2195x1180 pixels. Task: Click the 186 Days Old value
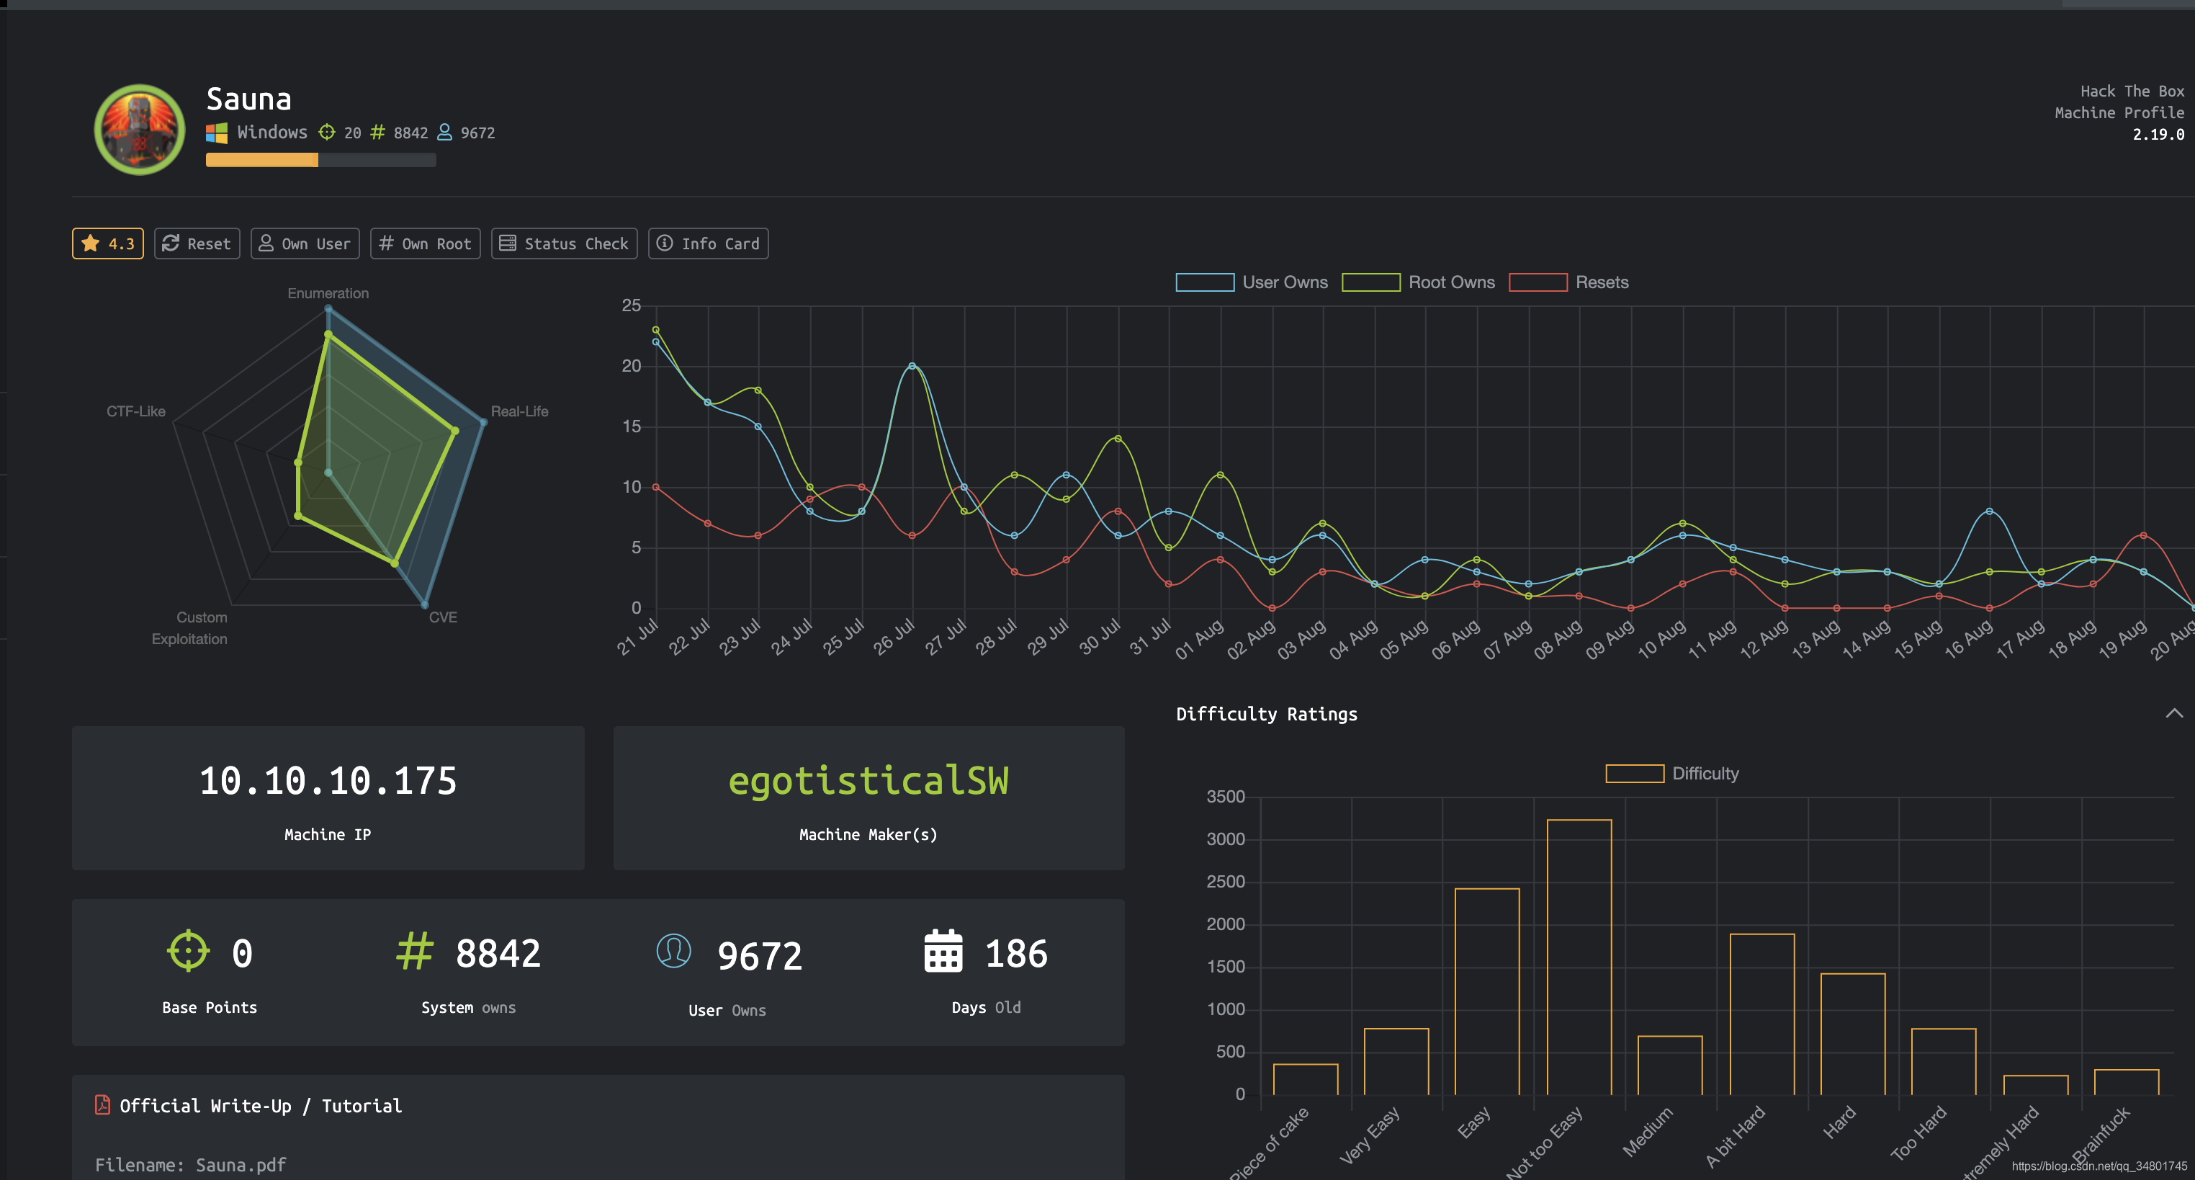1017,953
